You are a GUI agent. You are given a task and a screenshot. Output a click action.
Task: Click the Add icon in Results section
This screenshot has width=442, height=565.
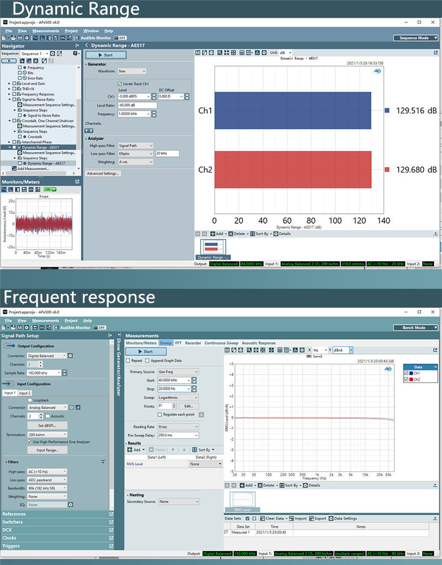click(130, 450)
